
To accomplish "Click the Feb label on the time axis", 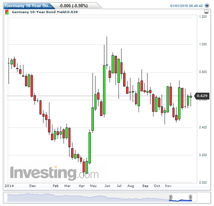I will pyautogui.click(x=56, y=186).
